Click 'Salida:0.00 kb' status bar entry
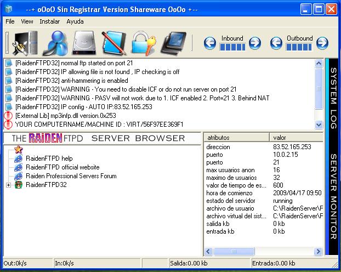Screen dimensions: 341x272 (209, 263)
